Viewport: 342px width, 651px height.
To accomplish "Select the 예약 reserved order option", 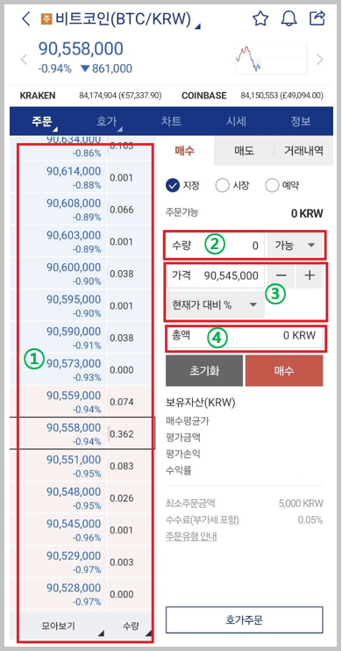I will [x=282, y=186].
